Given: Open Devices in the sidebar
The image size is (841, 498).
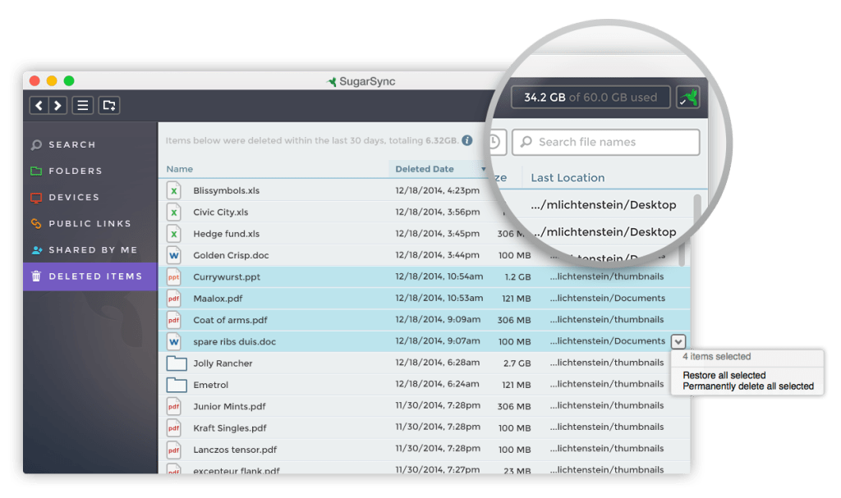Looking at the screenshot, I should 65,197.
